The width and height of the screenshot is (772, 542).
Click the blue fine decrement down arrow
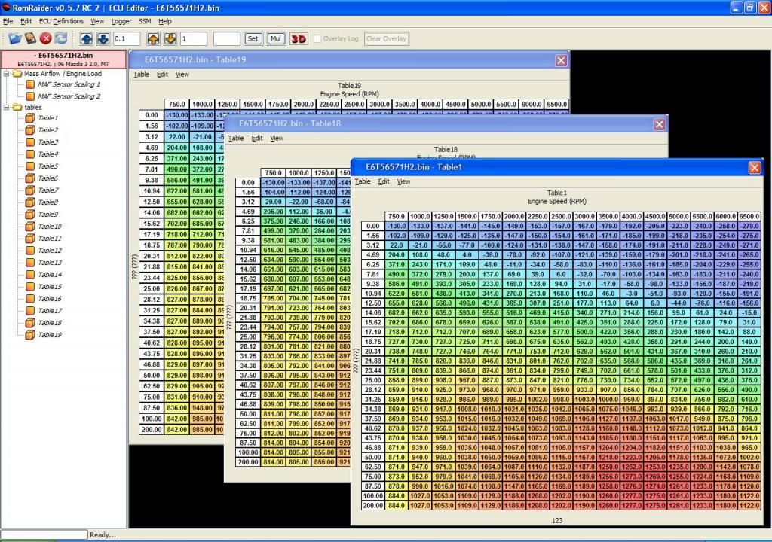click(x=103, y=38)
